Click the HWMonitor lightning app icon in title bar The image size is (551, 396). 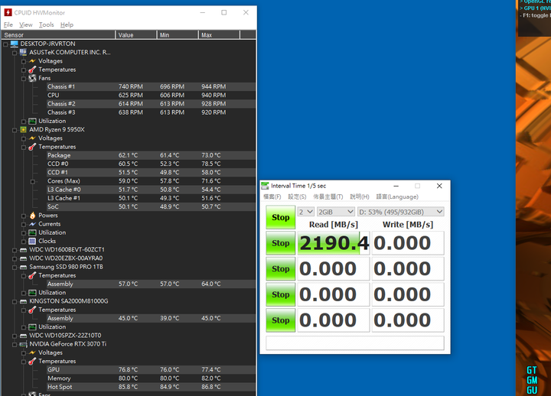[x=8, y=13]
